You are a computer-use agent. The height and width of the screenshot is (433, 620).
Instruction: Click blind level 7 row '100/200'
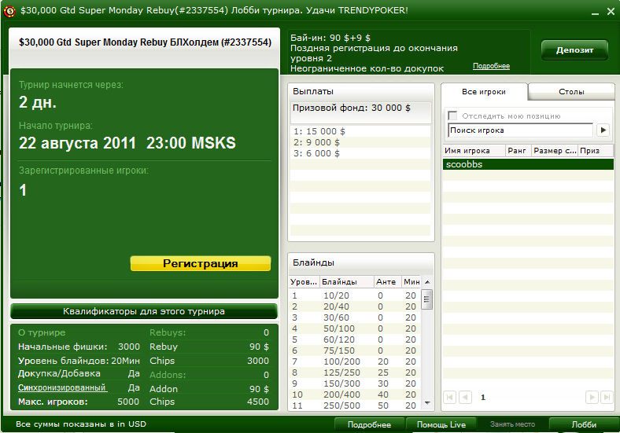click(355, 362)
